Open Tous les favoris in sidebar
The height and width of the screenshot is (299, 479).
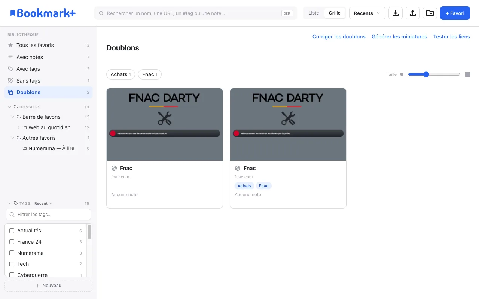pos(48,45)
